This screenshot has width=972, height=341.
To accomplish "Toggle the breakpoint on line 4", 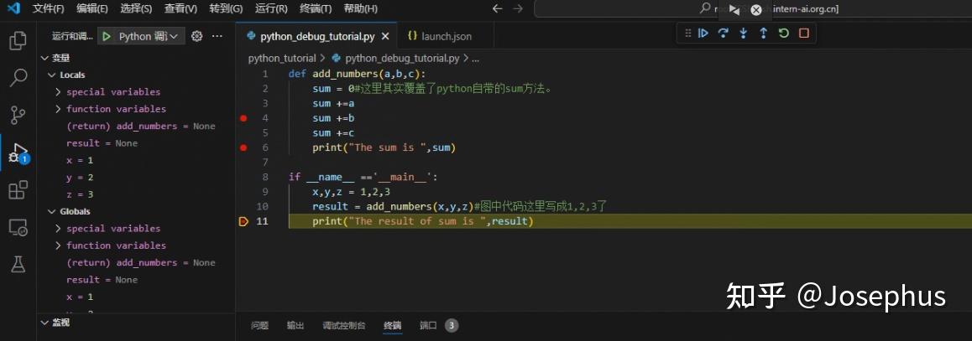I will point(243,118).
